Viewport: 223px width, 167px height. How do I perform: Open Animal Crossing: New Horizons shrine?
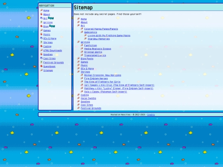(102, 75)
